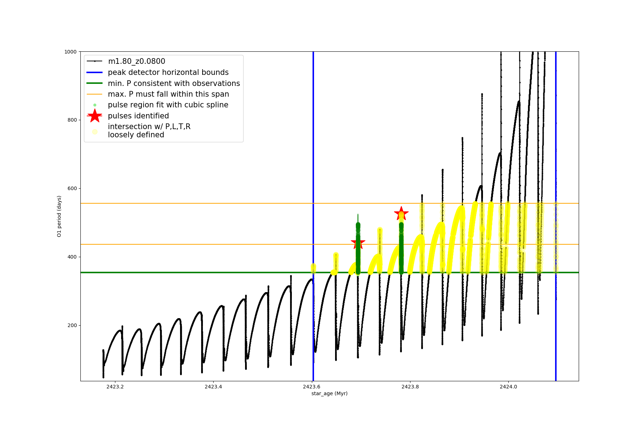Screen dimensions: 643x428
Task: Select 'min. P consistent with observations' legend entry
Action: [174, 83]
